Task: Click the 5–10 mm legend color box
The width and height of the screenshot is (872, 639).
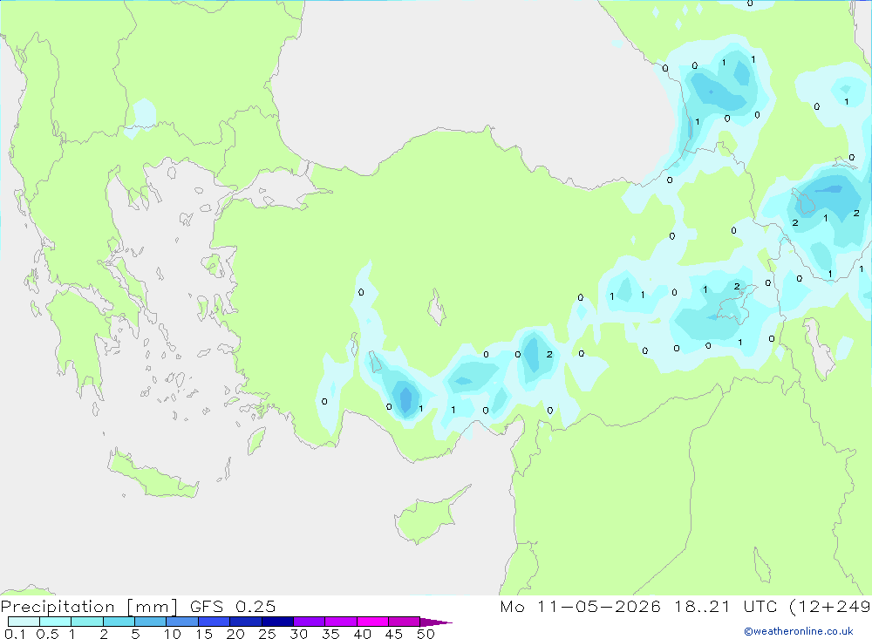Action: tap(151, 622)
